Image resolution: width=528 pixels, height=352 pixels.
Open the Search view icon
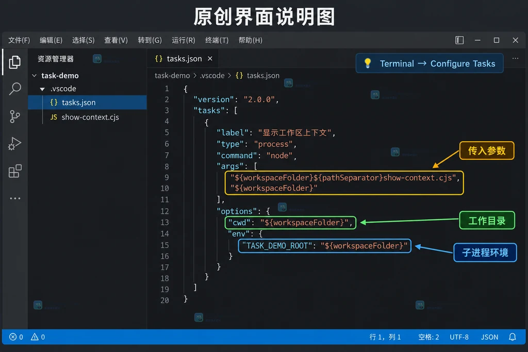coord(14,89)
